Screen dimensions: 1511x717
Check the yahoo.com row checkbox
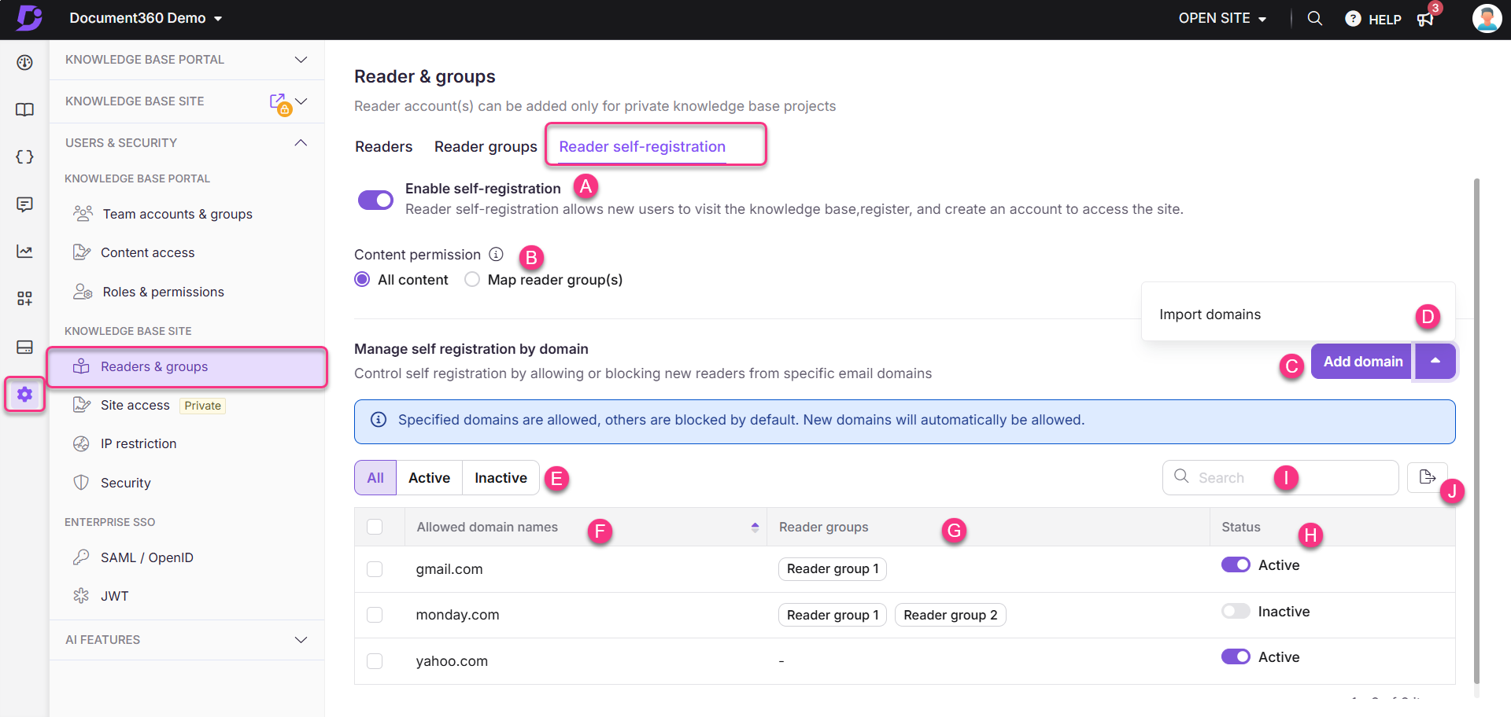point(375,661)
